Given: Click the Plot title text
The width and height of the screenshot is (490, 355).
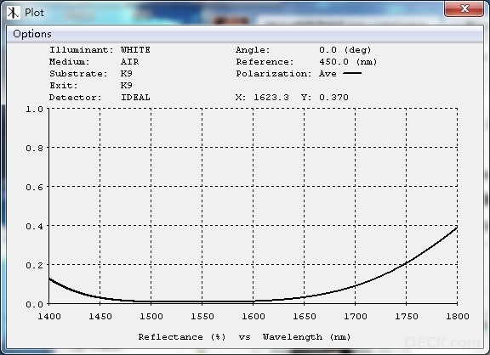Looking at the screenshot, I should [x=34, y=13].
